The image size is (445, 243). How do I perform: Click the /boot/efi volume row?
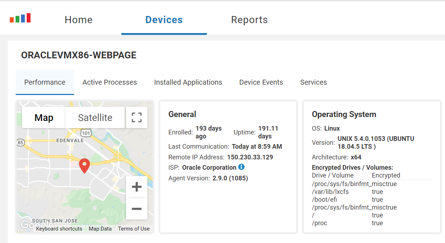(372, 200)
